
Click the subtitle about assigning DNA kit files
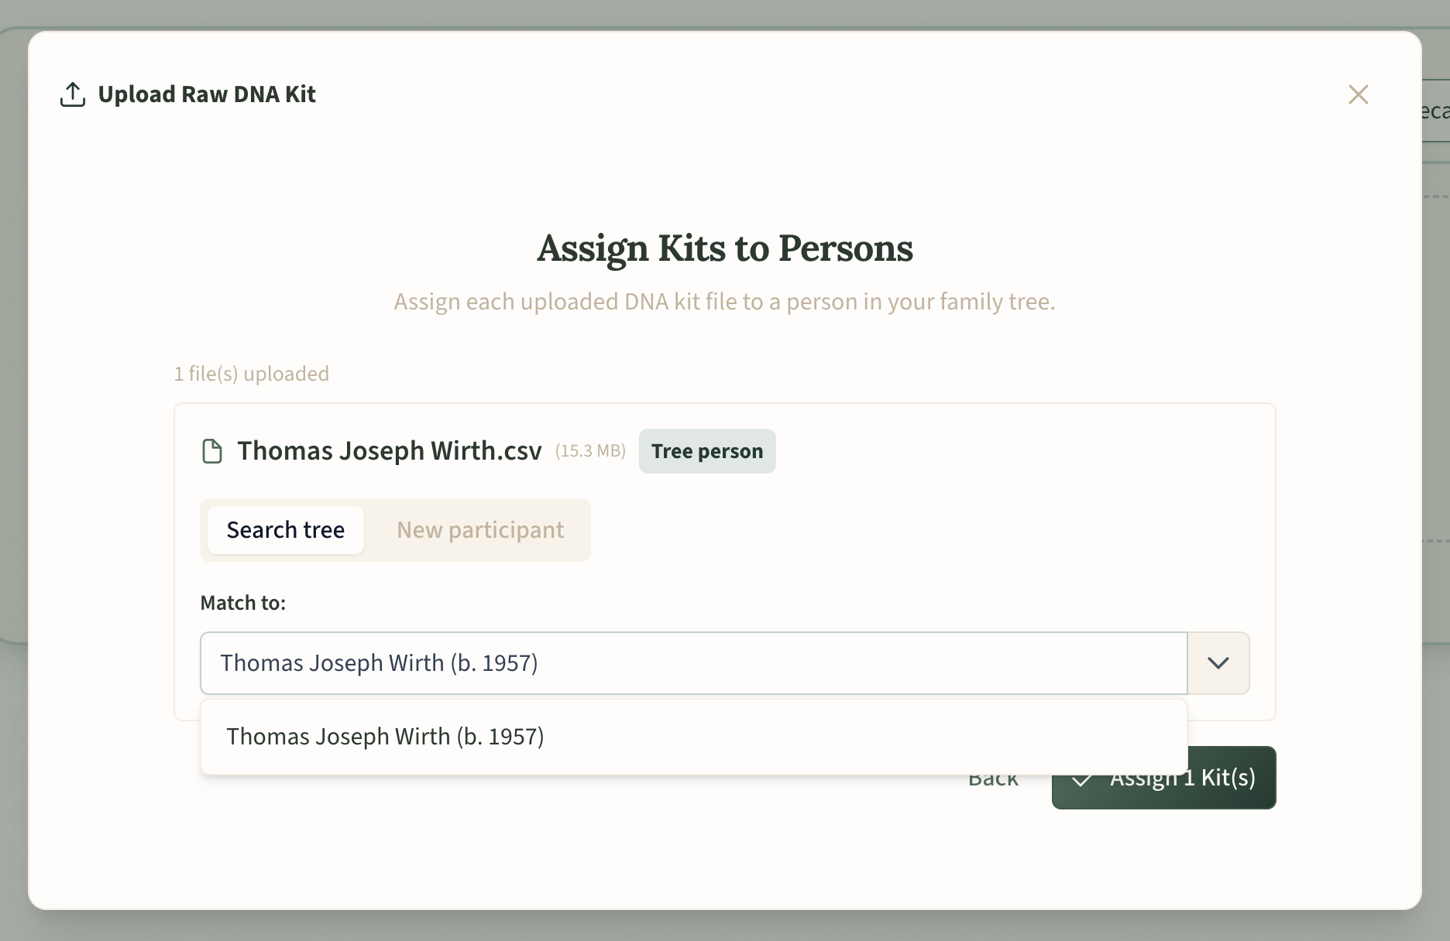tap(725, 302)
